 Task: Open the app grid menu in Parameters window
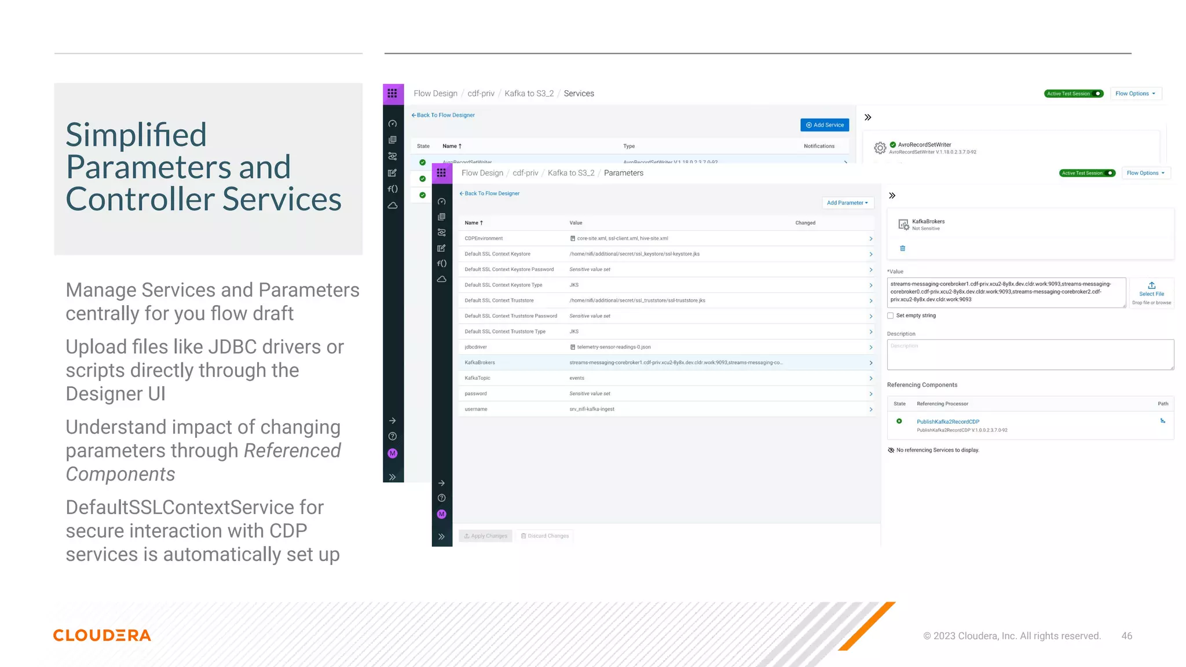point(441,173)
